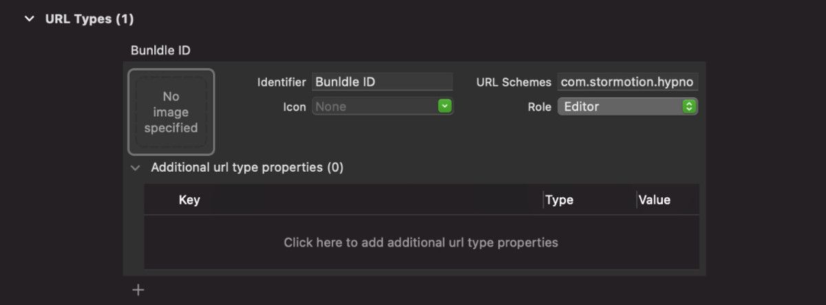
Task: Click the Role green stepper arrows
Action: point(688,106)
